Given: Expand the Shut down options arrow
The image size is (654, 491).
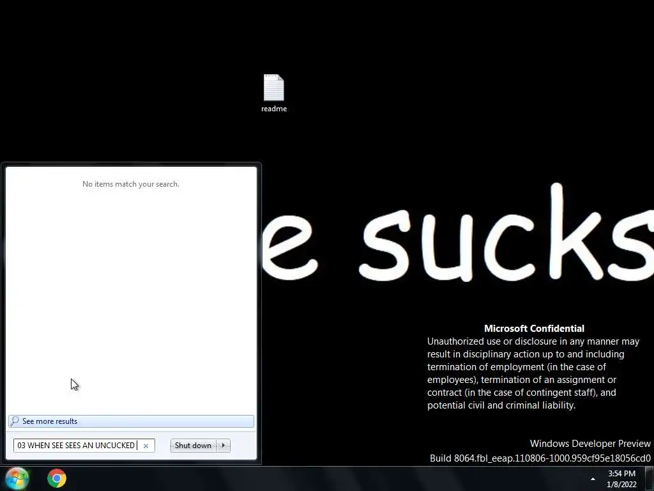Looking at the screenshot, I should click(x=224, y=446).
